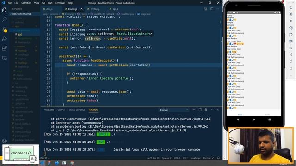Open the Search view in activity bar

[x=4, y=19]
